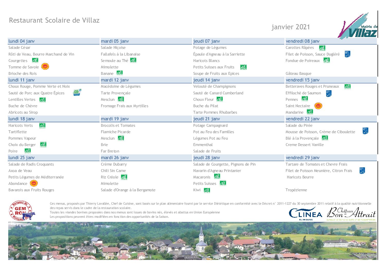
Task: Select the jeudi 07 janv header
Action: [x=239, y=41]
